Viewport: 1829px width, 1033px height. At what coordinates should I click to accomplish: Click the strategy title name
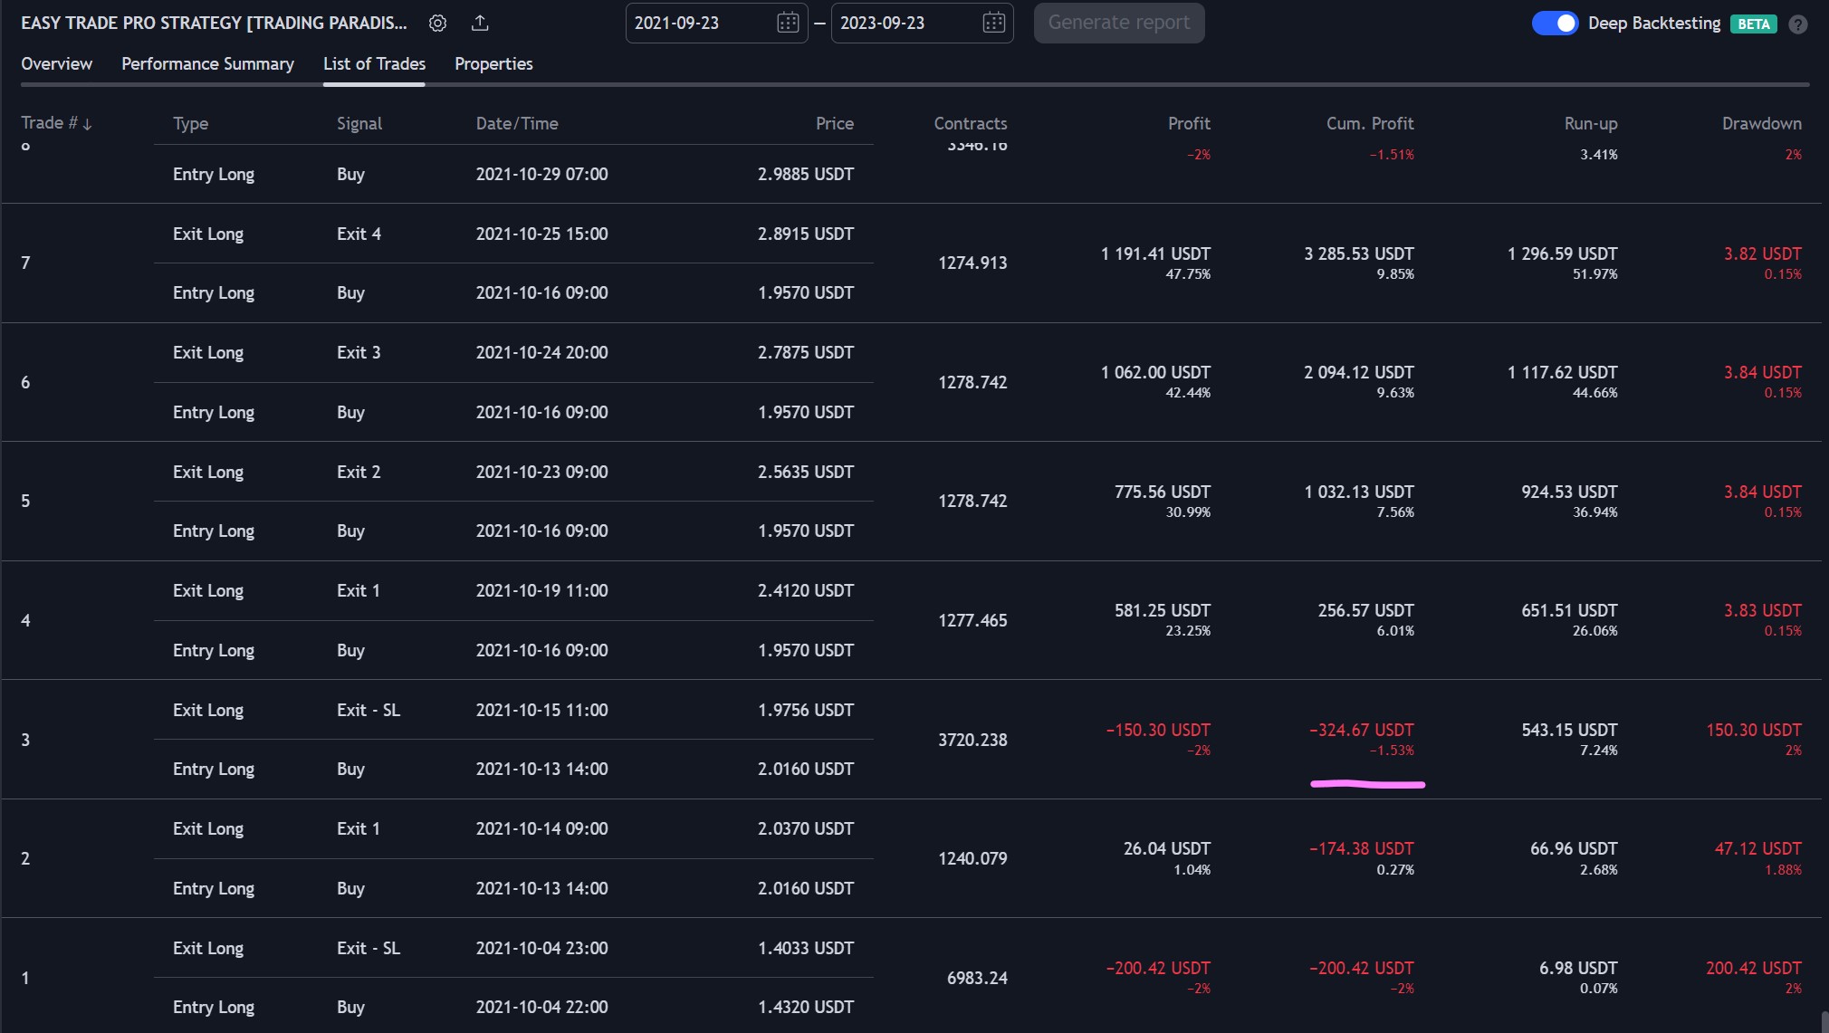(x=214, y=24)
